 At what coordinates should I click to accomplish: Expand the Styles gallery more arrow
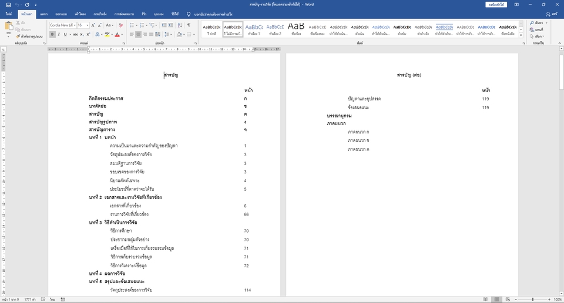tap(521, 35)
